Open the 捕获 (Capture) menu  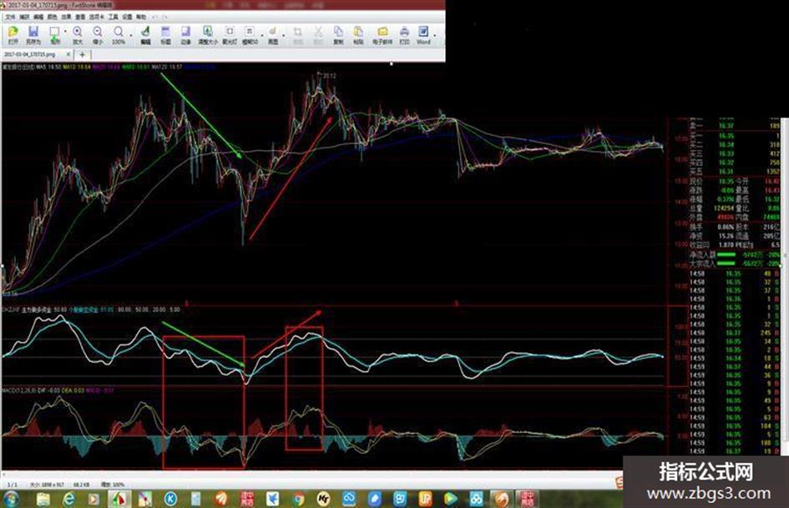(x=24, y=17)
